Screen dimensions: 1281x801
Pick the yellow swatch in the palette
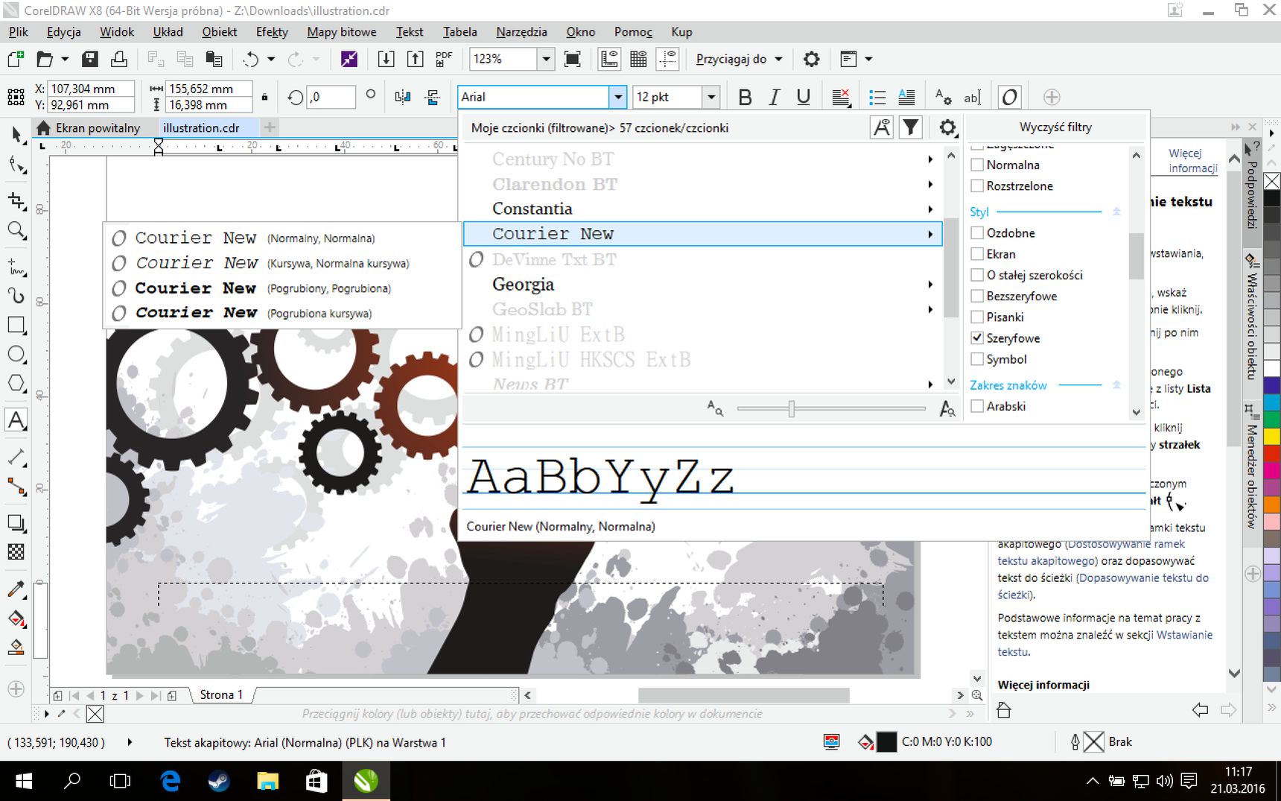coord(1272,437)
